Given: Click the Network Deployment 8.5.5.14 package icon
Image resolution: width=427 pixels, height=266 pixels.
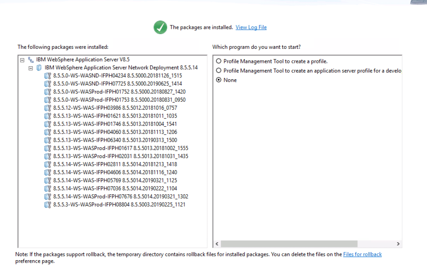Looking at the screenshot, I should click(39, 68).
